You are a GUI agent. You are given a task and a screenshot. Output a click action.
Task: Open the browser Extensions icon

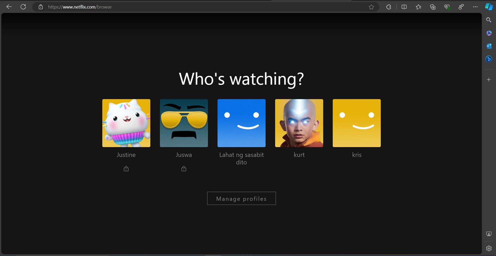pos(389,7)
